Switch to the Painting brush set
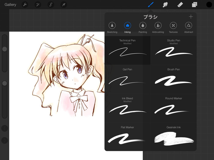The width and height of the screenshot is (214, 160). coord(143,28)
